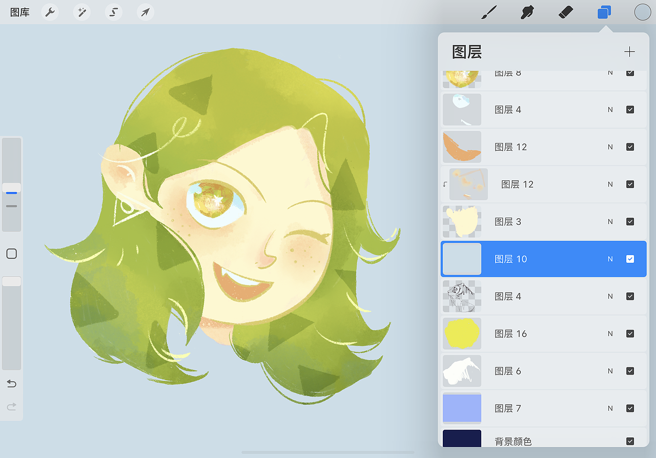656x458 pixels.
Task: Open blend mode N of 图层 10
Action: [610, 259]
